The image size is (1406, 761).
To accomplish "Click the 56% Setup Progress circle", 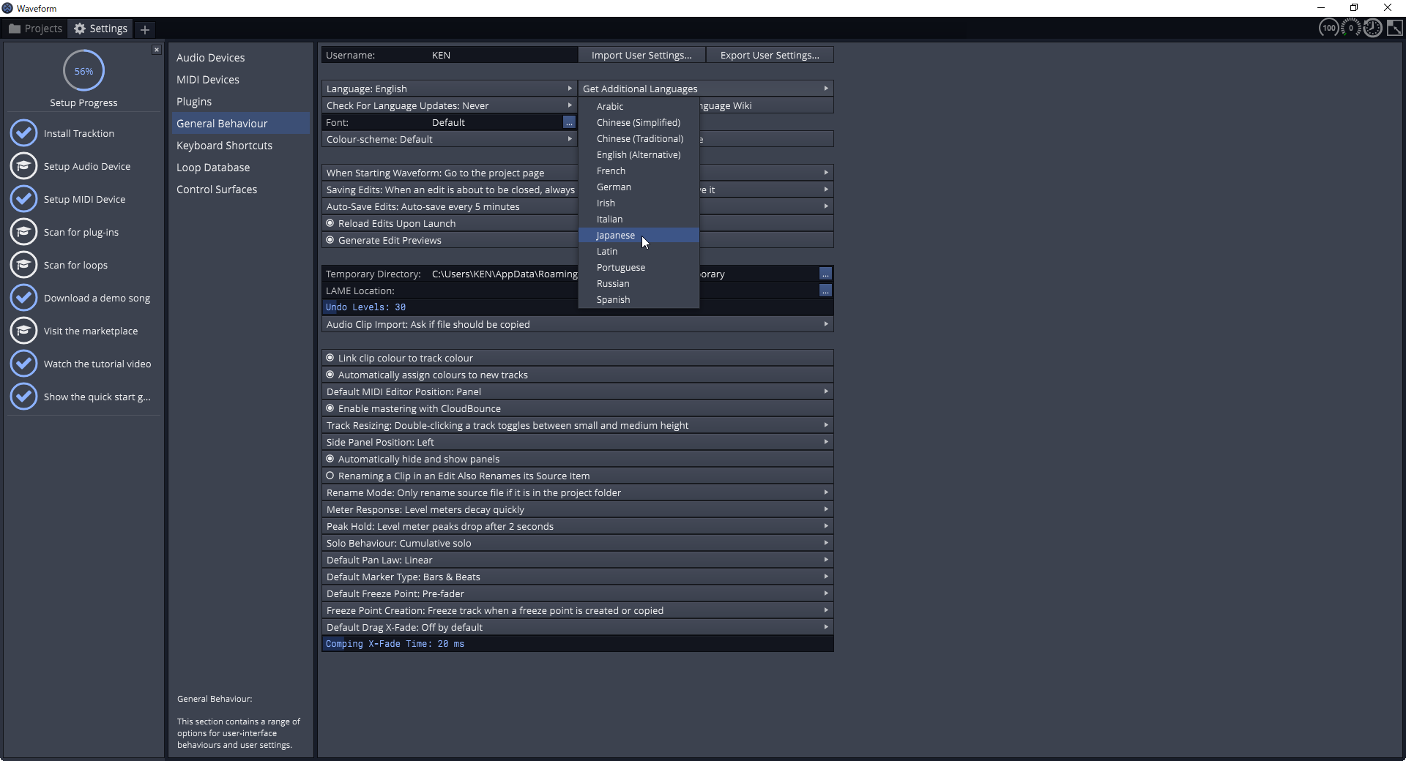I will point(83,71).
